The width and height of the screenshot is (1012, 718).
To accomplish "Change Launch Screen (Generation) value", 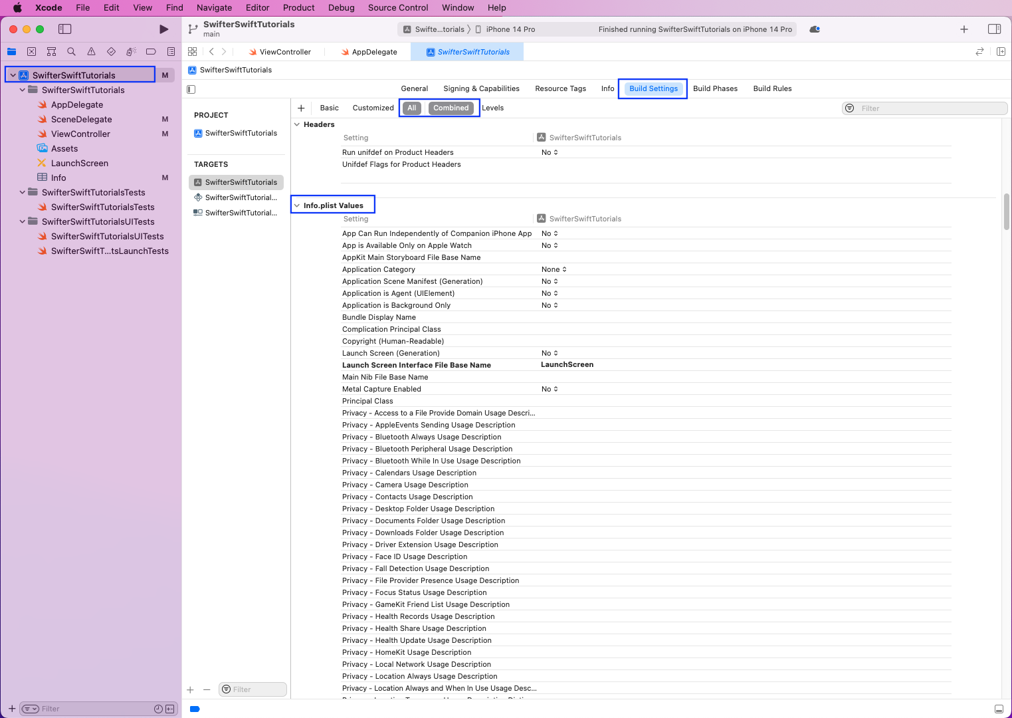I will pos(550,353).
